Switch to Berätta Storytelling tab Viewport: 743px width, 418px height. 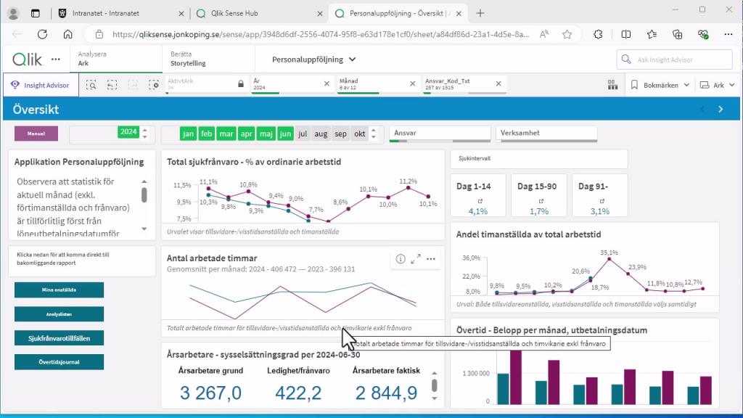coord(208,59)
